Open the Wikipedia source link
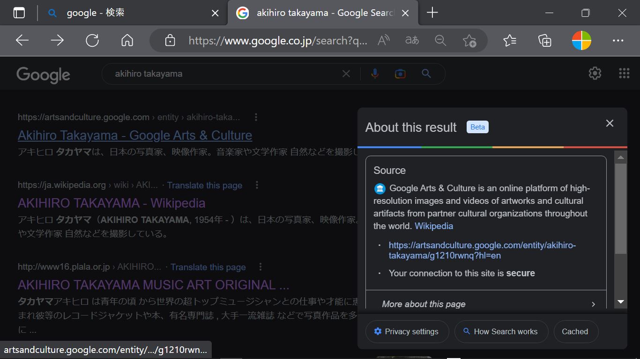This screenshot has width=640, height=359. click(434, 226)
